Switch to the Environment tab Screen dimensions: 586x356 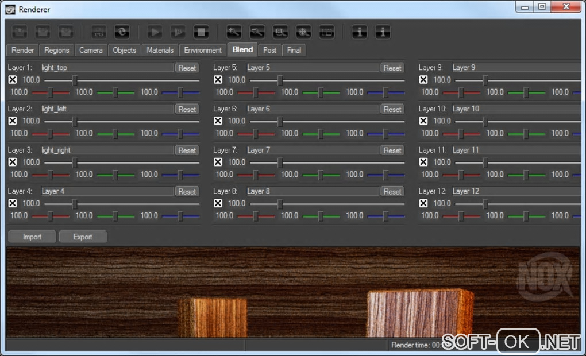coord(203,50)
